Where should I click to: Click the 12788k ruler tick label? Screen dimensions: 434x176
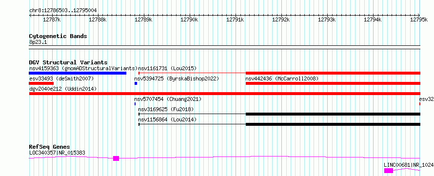[x=98, y=20]
